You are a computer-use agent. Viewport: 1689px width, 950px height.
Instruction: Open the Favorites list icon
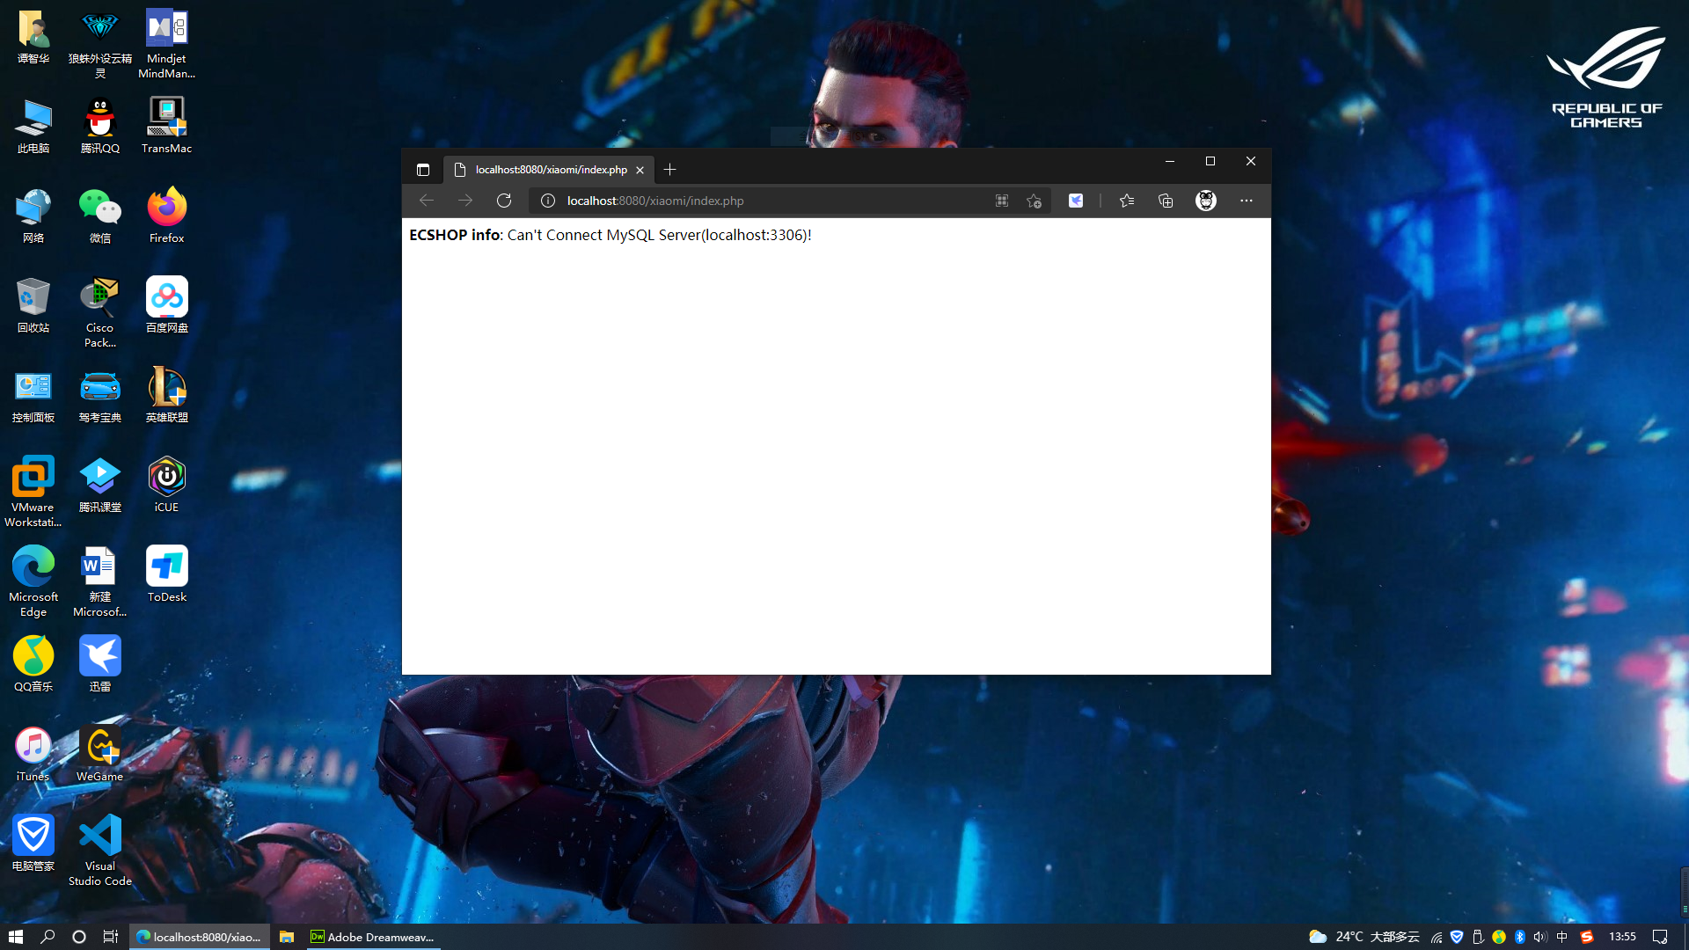coord(1127,201)
